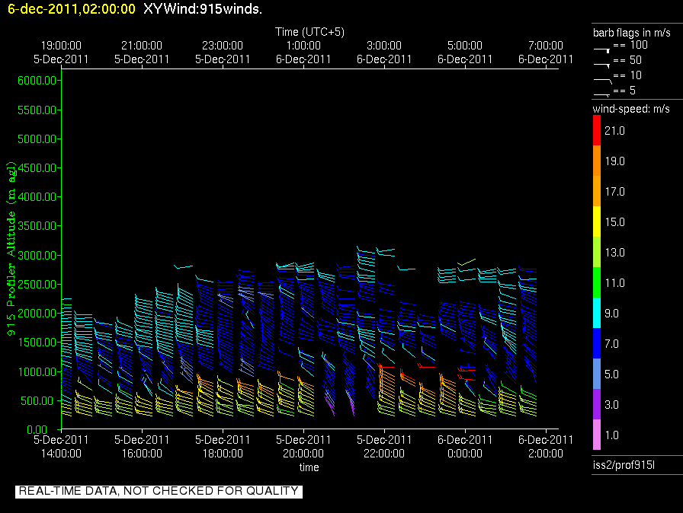Click the 500.00 altitude tick label
This screenshot has height=513, width=683.
39,401
